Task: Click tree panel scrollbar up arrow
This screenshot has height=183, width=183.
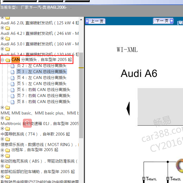Action: (81, 20)
